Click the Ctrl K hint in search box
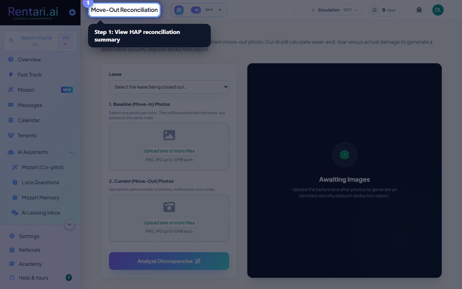This screenshot has height=289, width=462. (x=65, y=41)
